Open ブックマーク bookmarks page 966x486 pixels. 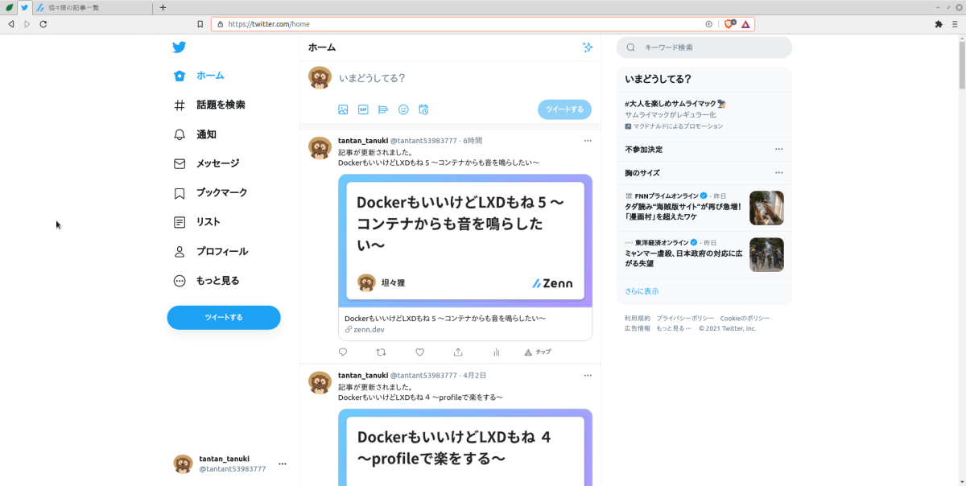click(x=211, y=193)
